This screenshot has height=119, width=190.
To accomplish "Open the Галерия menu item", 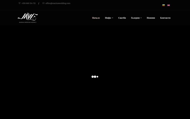I will (x=135, y=18).
